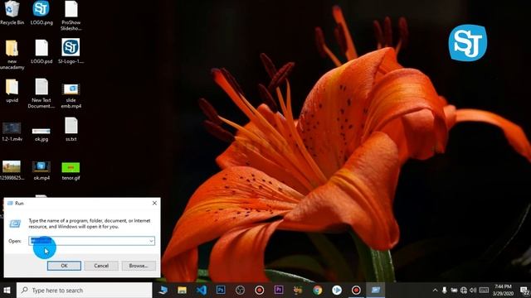
Task: Select the SJ-Logo-1 image file
Action: coord(71,51)
